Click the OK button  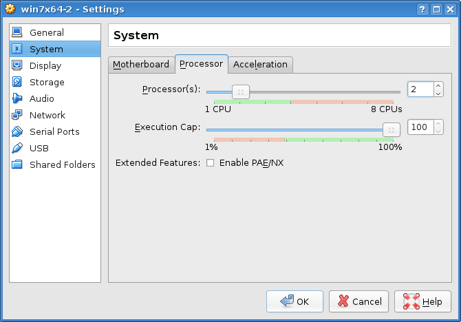coord(294,301)
